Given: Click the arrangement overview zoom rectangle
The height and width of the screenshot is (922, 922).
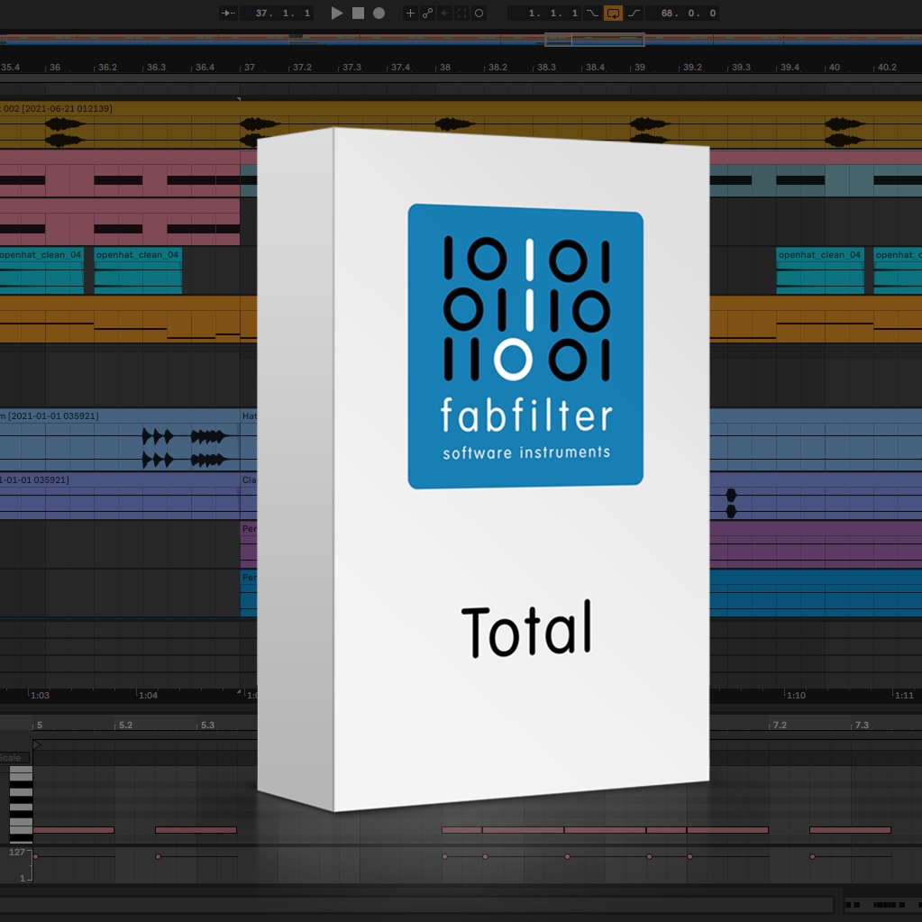Looking at the screenshot, I should (594, 40).
